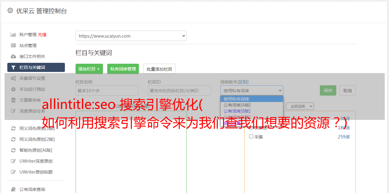
Task: Click the 栏目与关键词 page heading
Action: [x=94, y=53]
